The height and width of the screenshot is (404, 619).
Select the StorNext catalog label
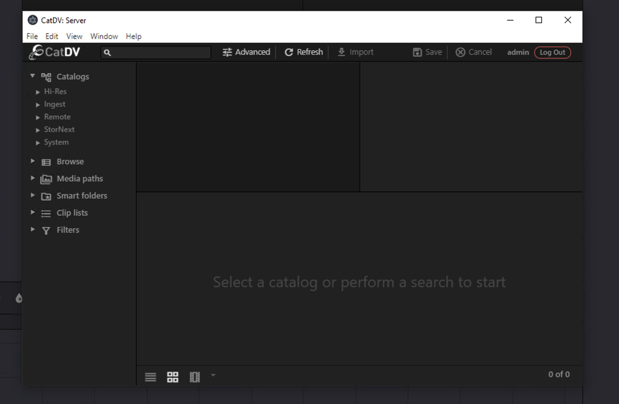[59, 130]
